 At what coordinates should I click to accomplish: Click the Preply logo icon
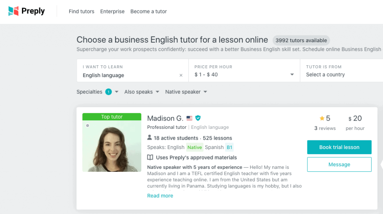[x=13, y=11]
